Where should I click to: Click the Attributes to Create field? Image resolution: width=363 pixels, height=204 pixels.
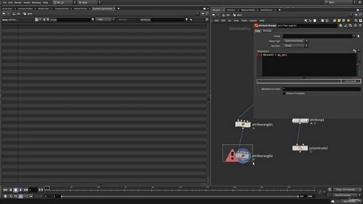322,89
